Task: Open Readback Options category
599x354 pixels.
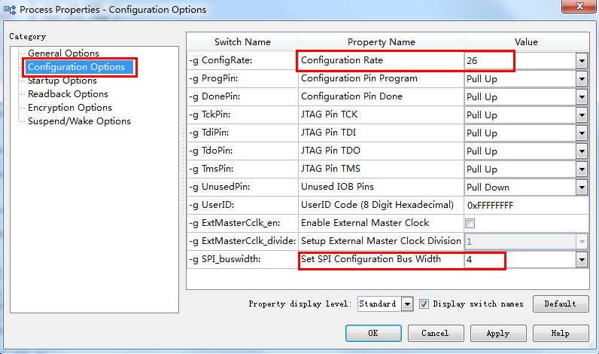Action: [x=68, y=94]
